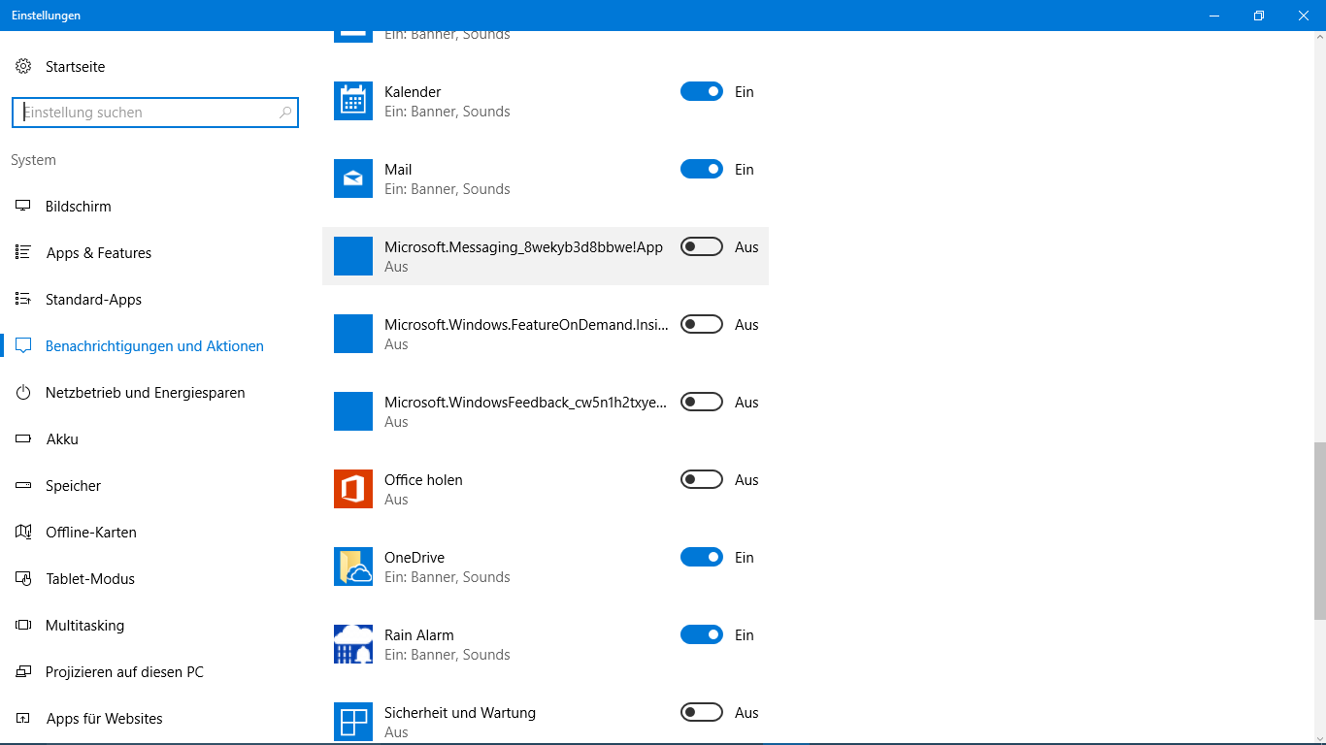Enable Sicherheit und Wartung toggle

tap(702, 712)
